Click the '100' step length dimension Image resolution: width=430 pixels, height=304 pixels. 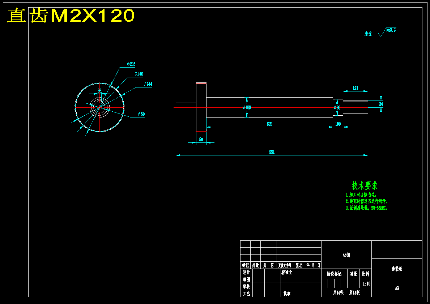(x=338, y=124)
